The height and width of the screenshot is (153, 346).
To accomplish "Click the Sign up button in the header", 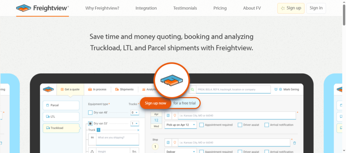I will (291, 8).
